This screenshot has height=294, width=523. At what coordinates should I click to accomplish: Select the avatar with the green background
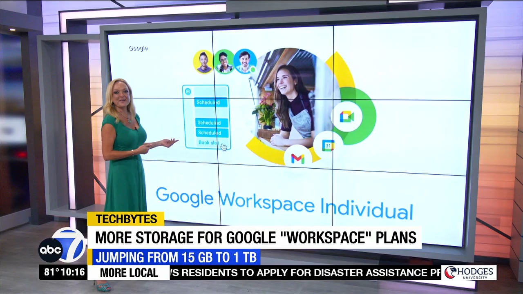(224, 62)
